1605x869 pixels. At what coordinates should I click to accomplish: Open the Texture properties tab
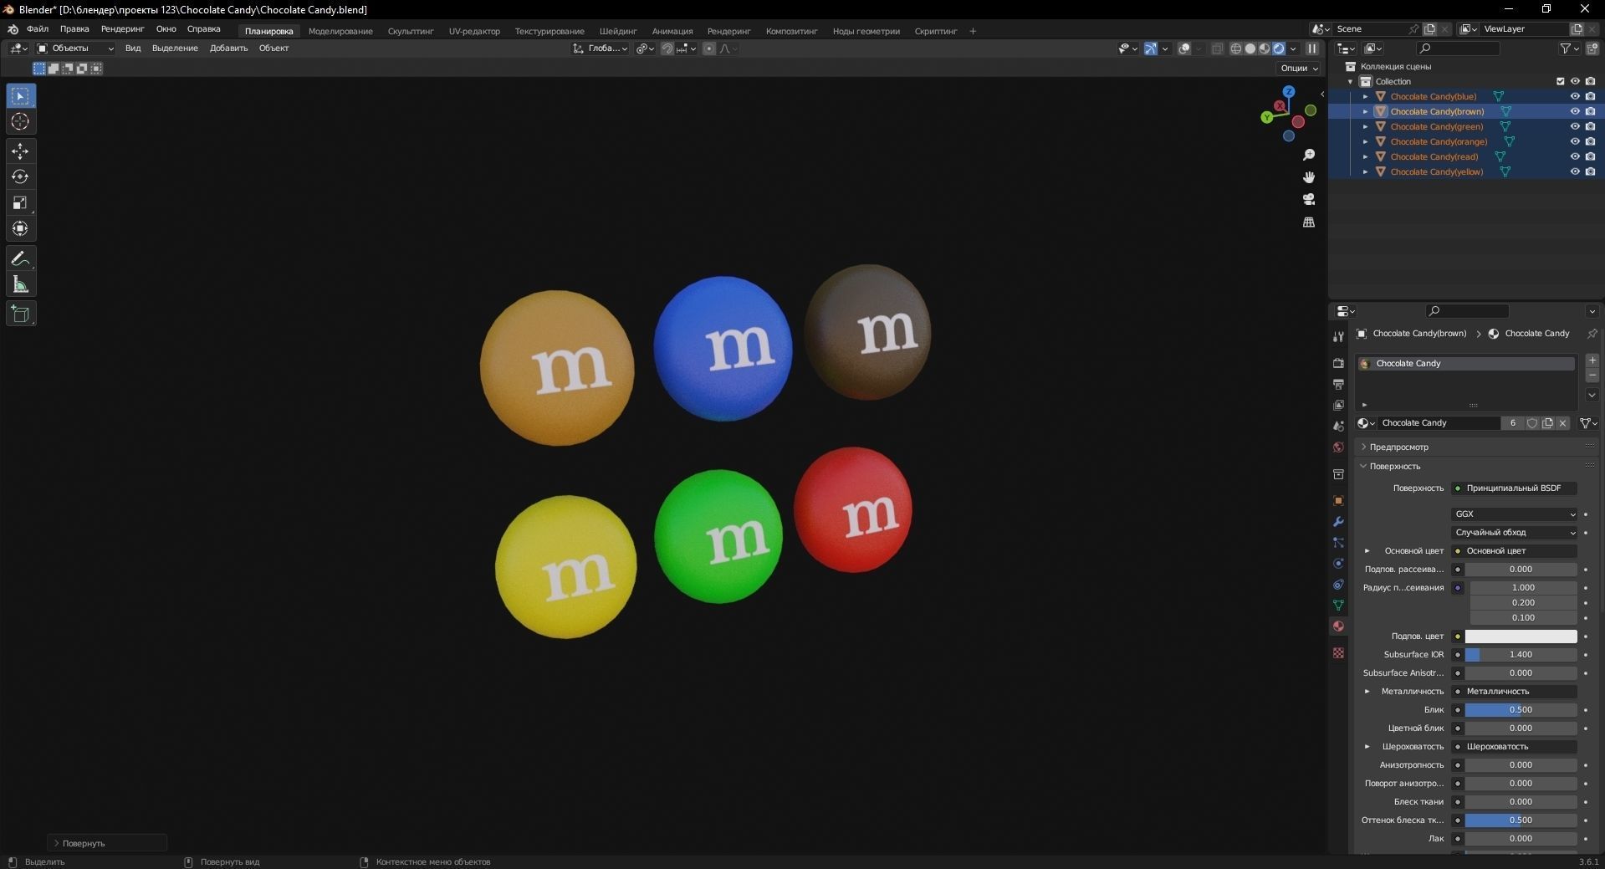coord(1338,652)
